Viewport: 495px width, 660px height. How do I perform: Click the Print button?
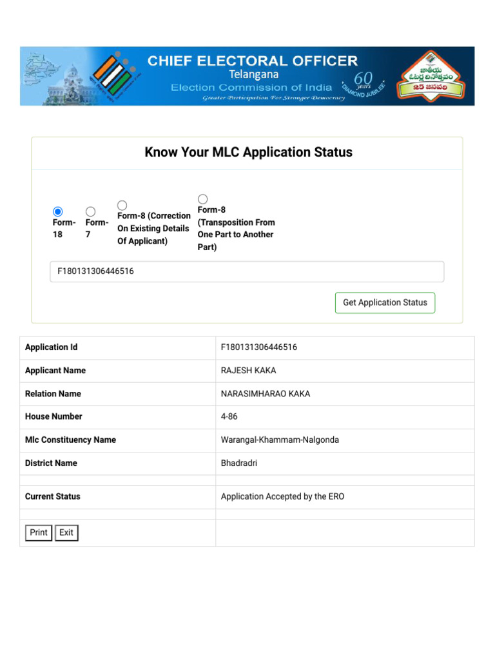pos(39,532)
